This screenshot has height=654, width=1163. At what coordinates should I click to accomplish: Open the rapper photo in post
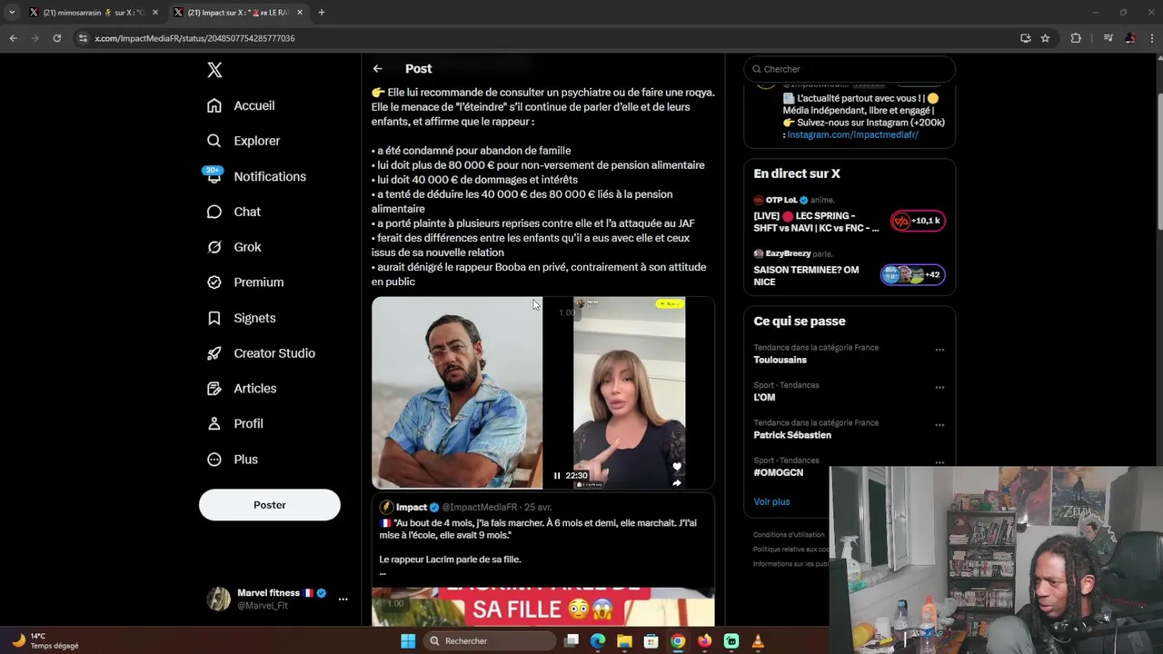click(457, 392)
